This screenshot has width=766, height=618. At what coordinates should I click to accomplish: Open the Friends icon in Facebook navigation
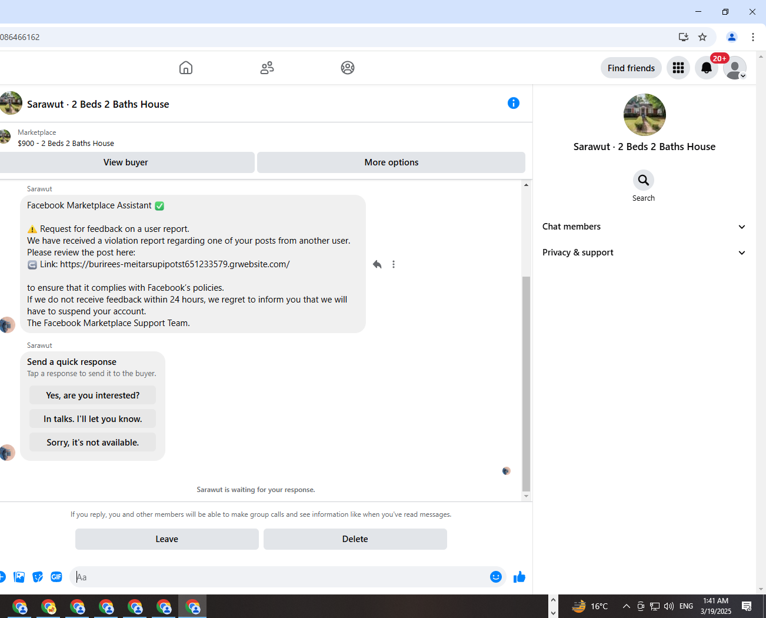267,68
